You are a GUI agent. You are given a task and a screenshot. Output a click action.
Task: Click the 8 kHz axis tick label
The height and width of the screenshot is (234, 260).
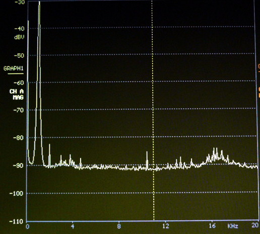pos(119,226)
